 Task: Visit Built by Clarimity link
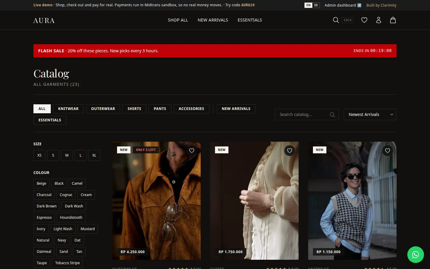(381, 5)
